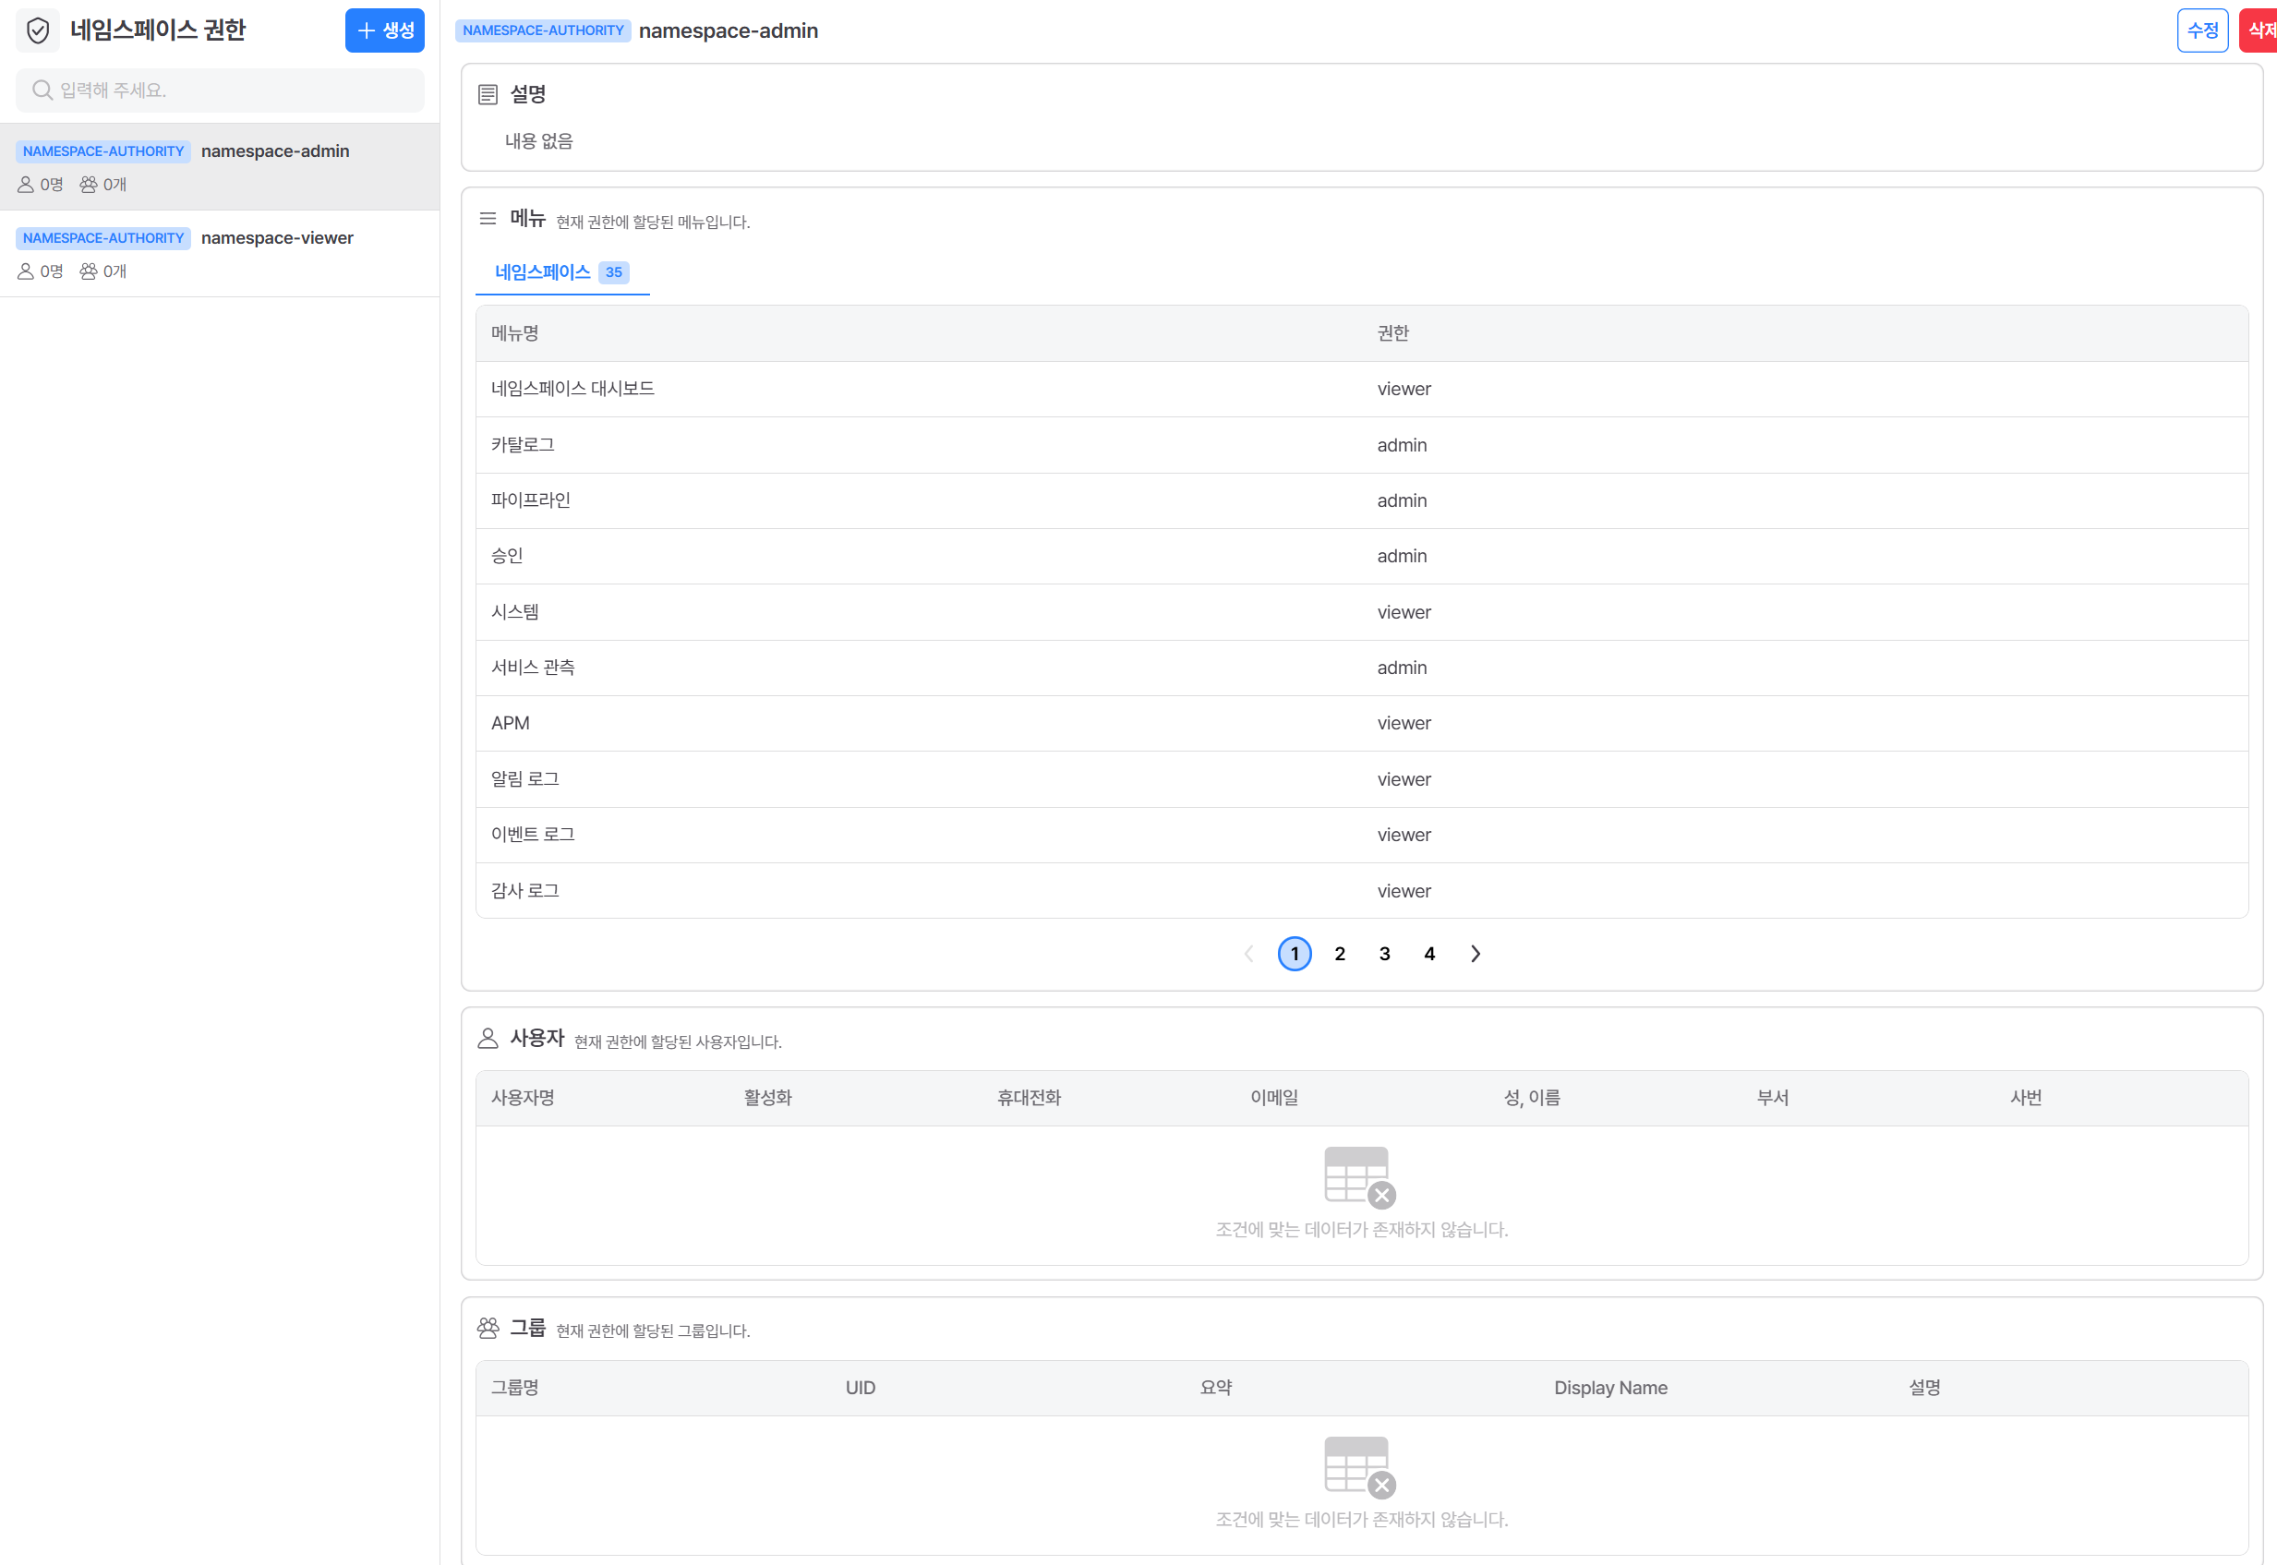
Task: Click group count icon under namespace-viewer
Action: tap(89, 271)
